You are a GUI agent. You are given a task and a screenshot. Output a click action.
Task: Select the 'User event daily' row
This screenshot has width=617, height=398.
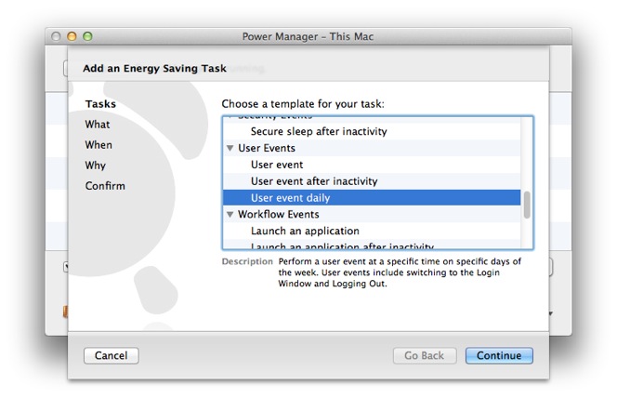(x=372, y=198)
